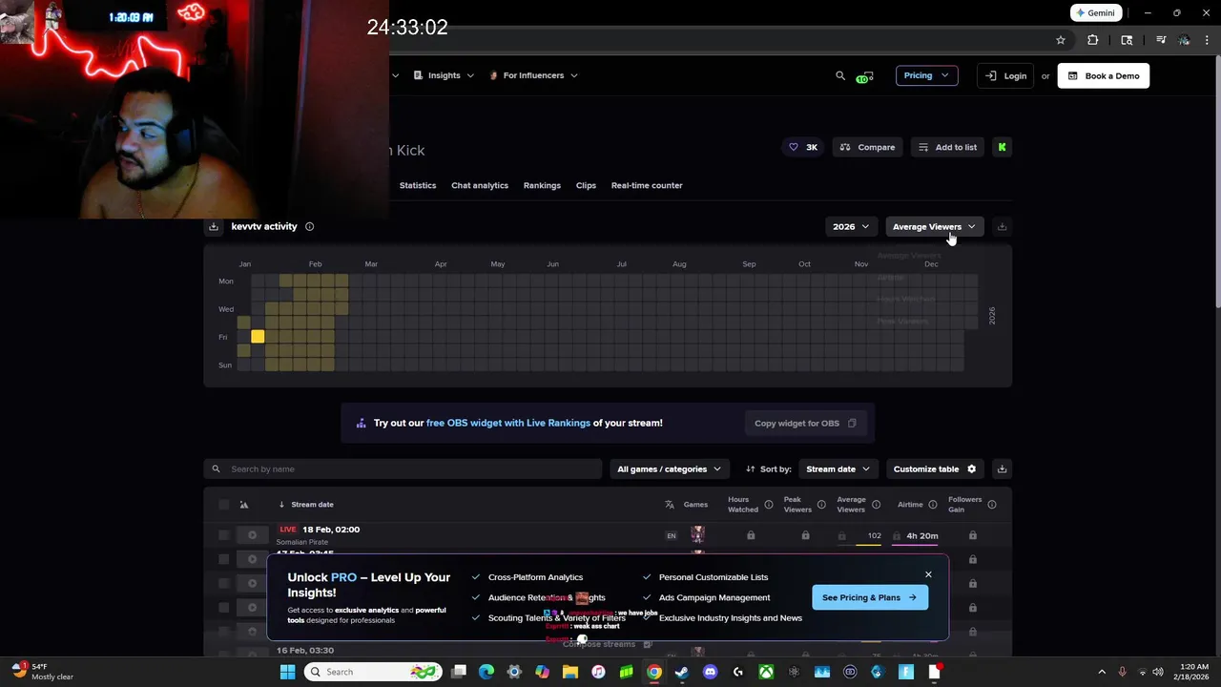Viewport: 1221px width, 687px height.
Task: Open Microsoft Edge from the taskbar
Action: click(x=486, y=672)
